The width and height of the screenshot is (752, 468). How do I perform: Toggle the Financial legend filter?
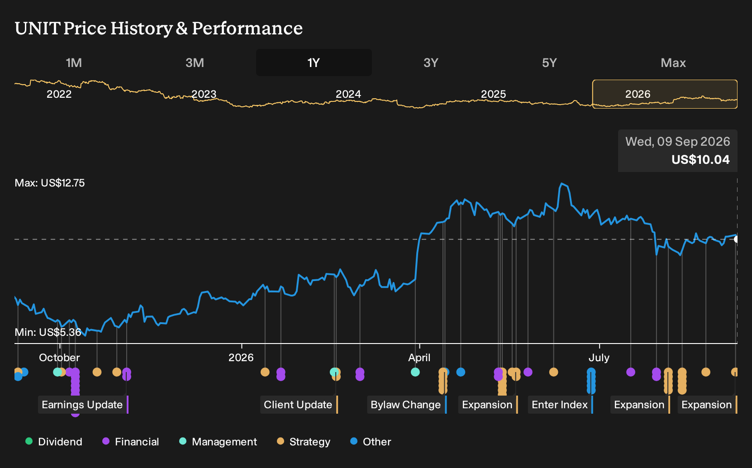tap(131, 442)
